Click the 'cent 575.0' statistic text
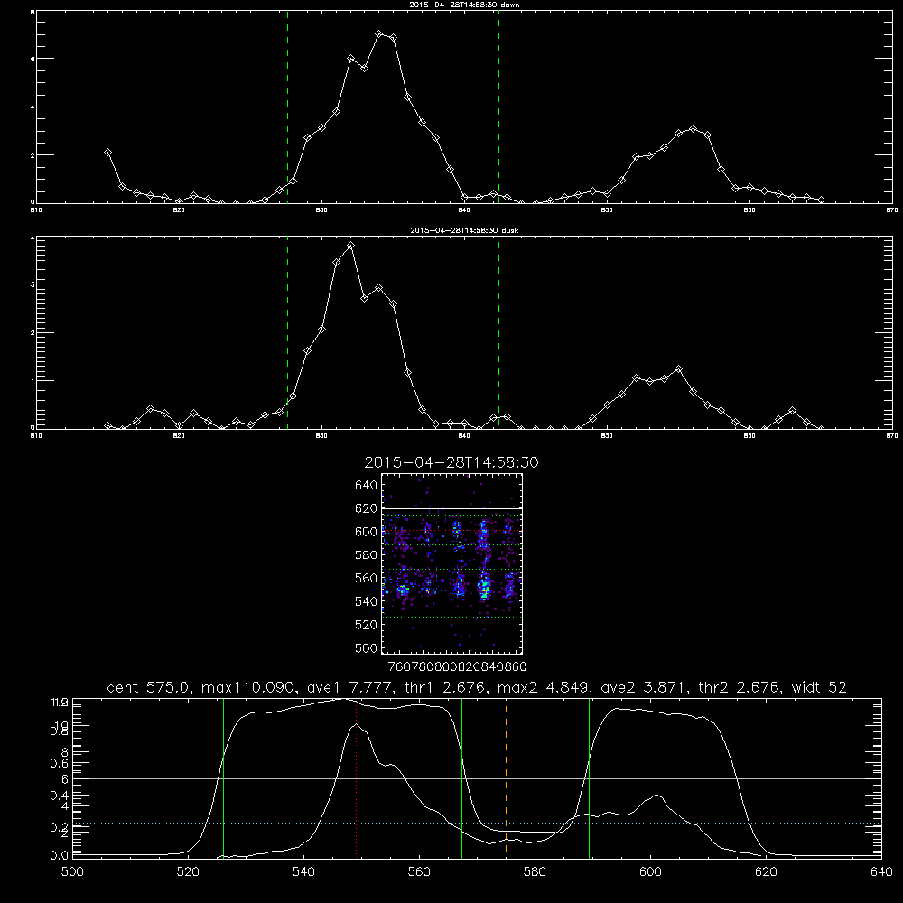This screenshot has width=903, height=903. coord(150,687)
